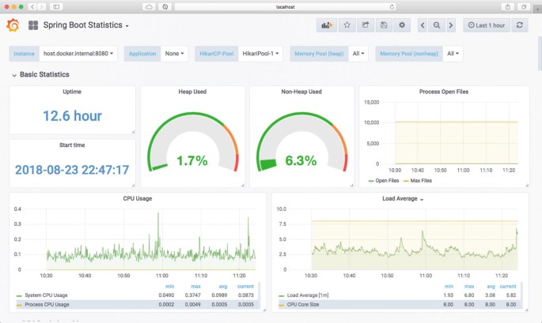This screenshot has height=323, width=542.
Task: Zoom out the time range
Action: (x=437, y=25)
